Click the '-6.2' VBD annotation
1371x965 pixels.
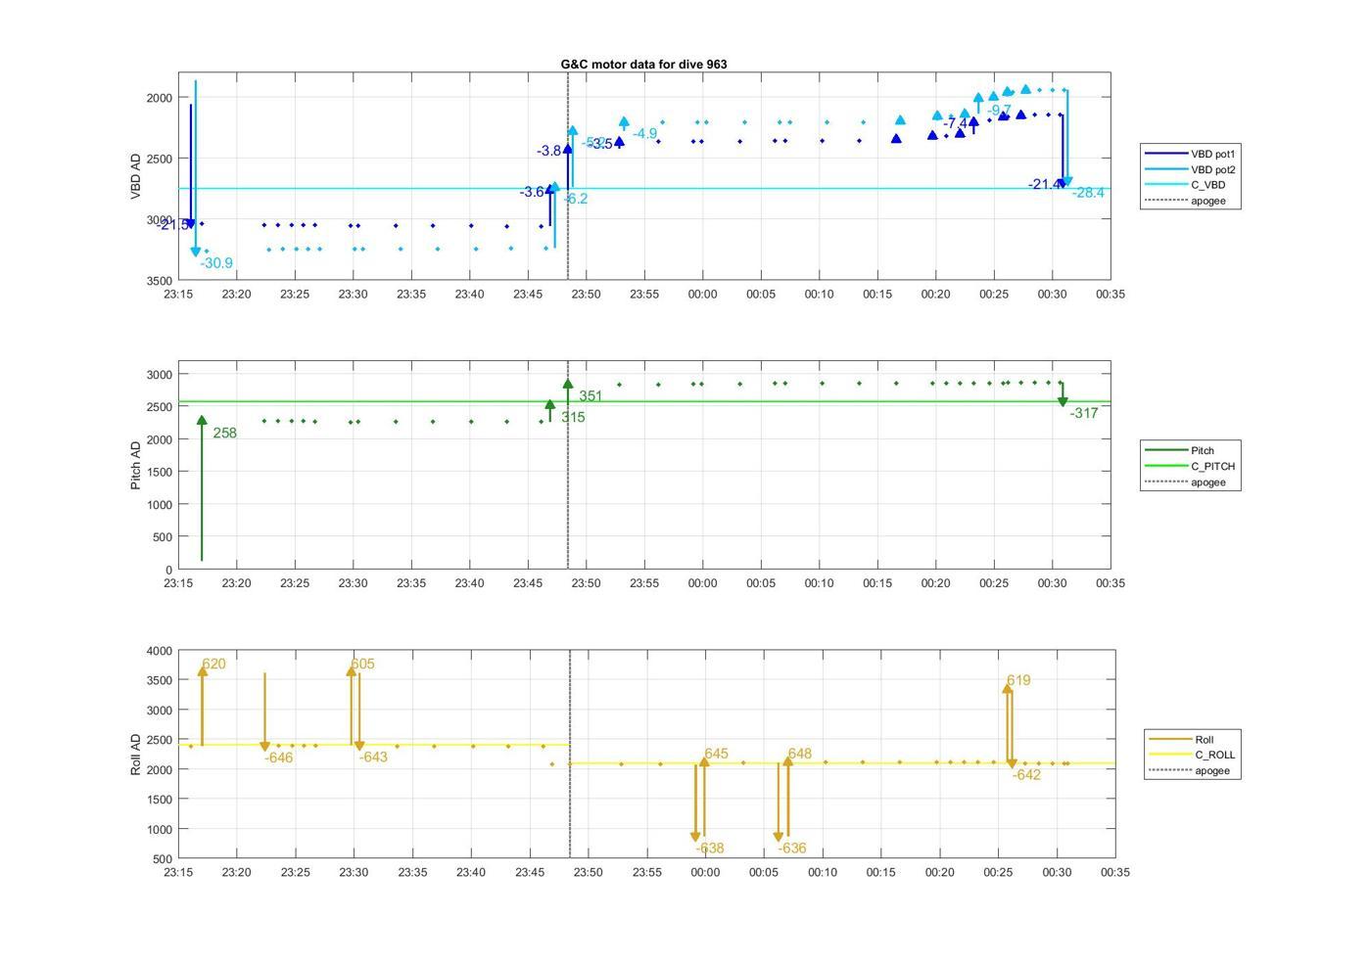[576, 199]
